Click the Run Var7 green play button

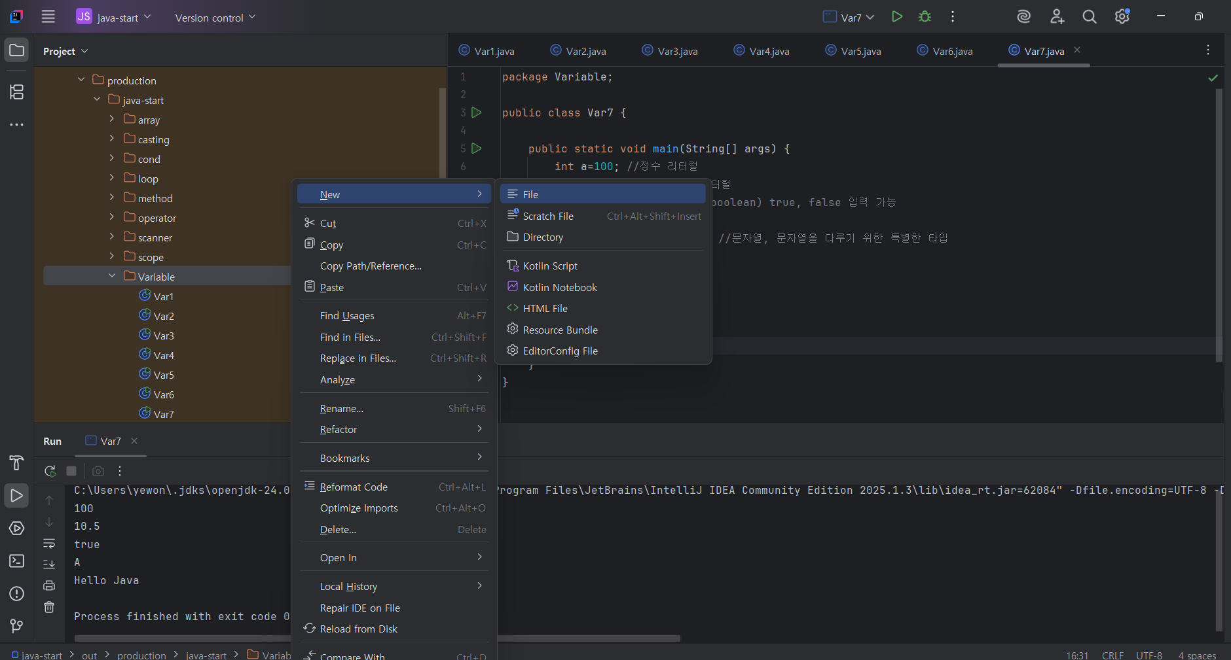897,17
